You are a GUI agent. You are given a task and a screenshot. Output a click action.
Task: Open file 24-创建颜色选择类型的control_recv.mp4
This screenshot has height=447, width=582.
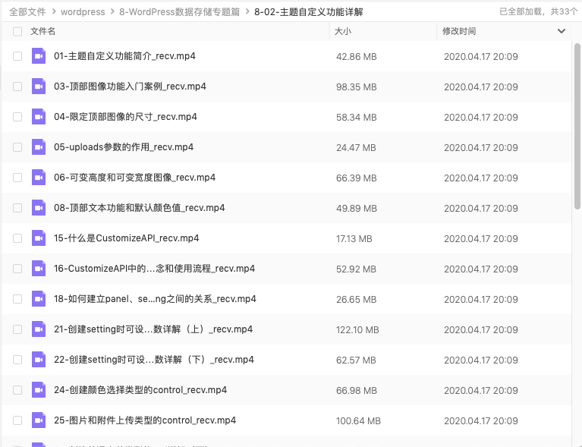click(140, 390)
